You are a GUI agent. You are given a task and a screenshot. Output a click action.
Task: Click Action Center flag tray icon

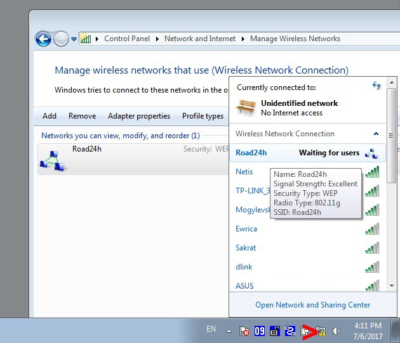click(x=244, y=331)
